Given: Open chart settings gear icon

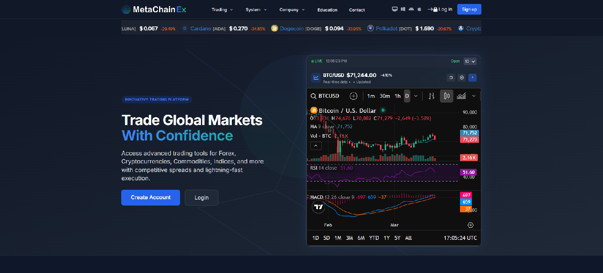Looking at the screenshot, I should pyautogui.click(x=470, y=225).
